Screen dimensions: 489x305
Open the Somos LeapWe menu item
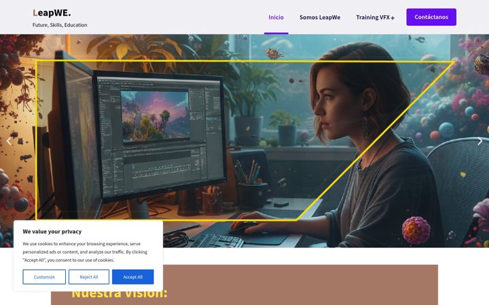point(320,18)
